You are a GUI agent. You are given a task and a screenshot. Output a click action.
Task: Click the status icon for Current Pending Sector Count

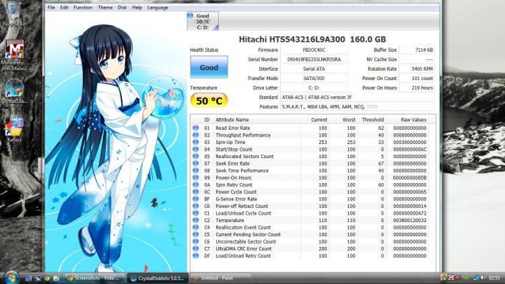195,234
